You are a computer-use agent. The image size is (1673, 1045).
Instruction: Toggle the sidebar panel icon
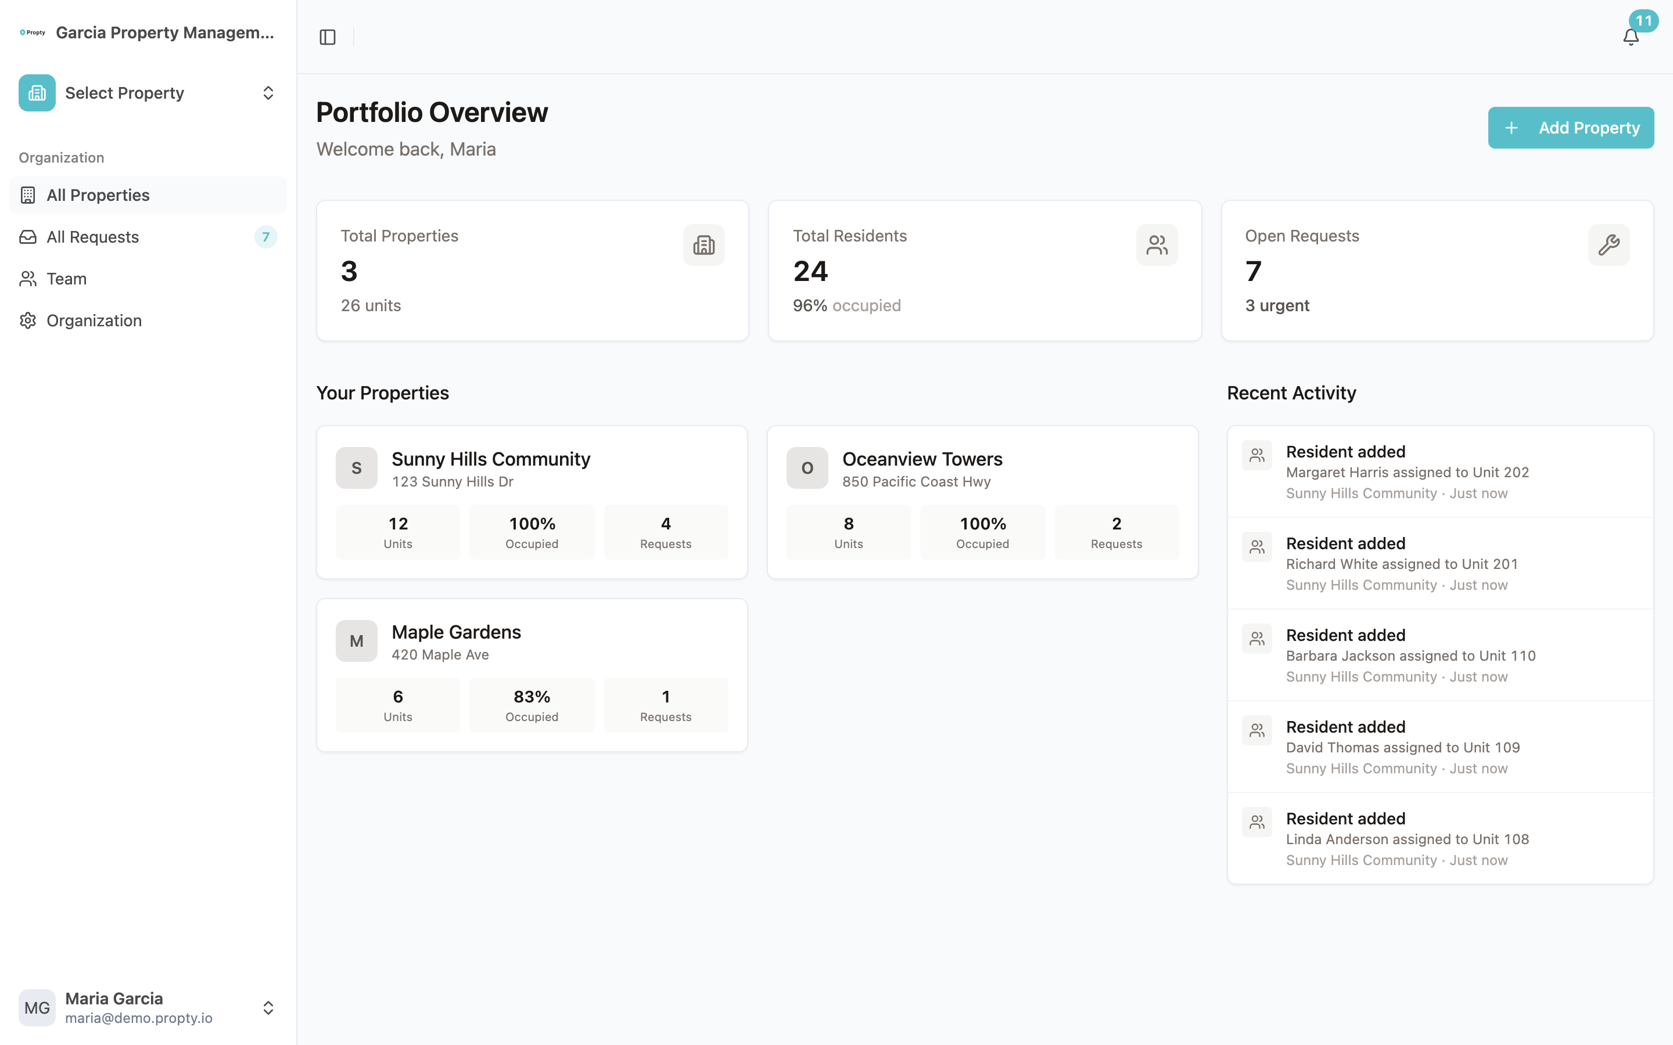coord(328,37)
